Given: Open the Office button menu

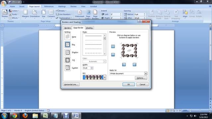Looking at the screenshot, I should click(x=4, y=3).
